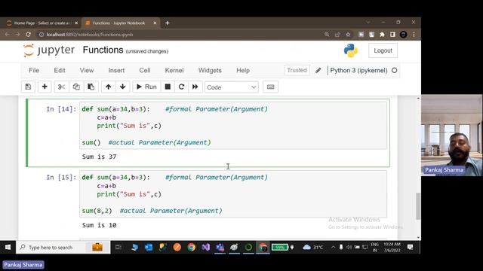
Task: Click inside the In [15] code cell
Action: pyautogui.click(x=233, y=194)
